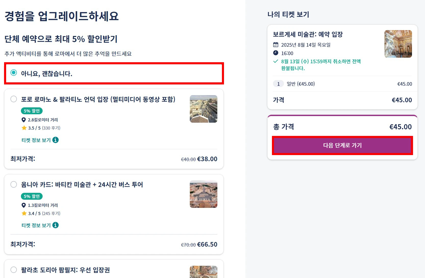
Task: Click the 보르게세 미술관 thumbnail image
Action: [398, 44]
